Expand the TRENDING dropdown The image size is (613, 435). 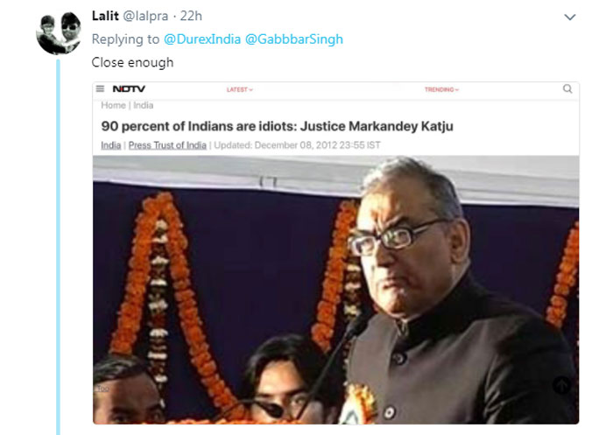[441, 89]
